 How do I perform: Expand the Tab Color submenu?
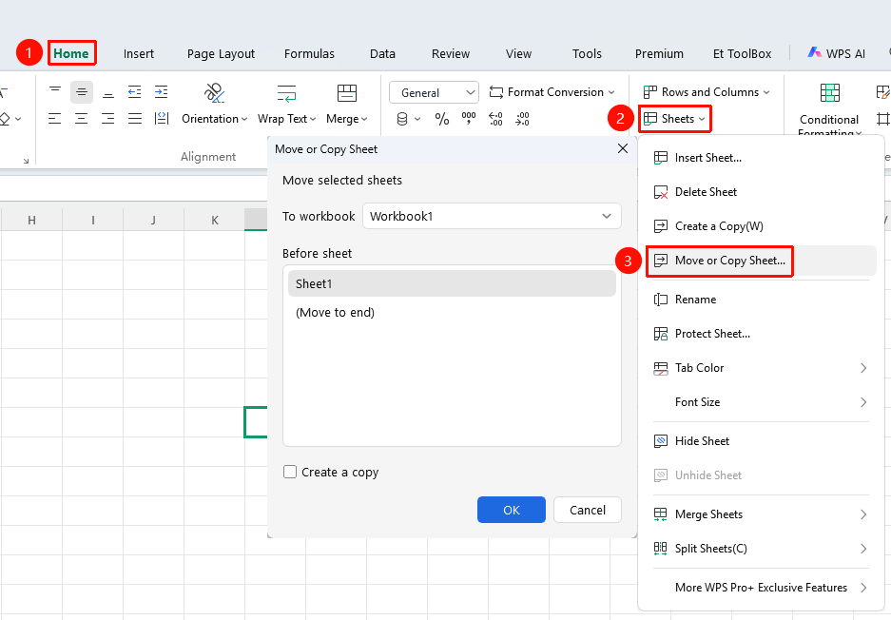click(x=761, y=368)
